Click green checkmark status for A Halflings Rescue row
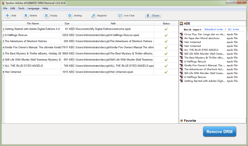Screen dimensions: 248x146 pos(166,35)
